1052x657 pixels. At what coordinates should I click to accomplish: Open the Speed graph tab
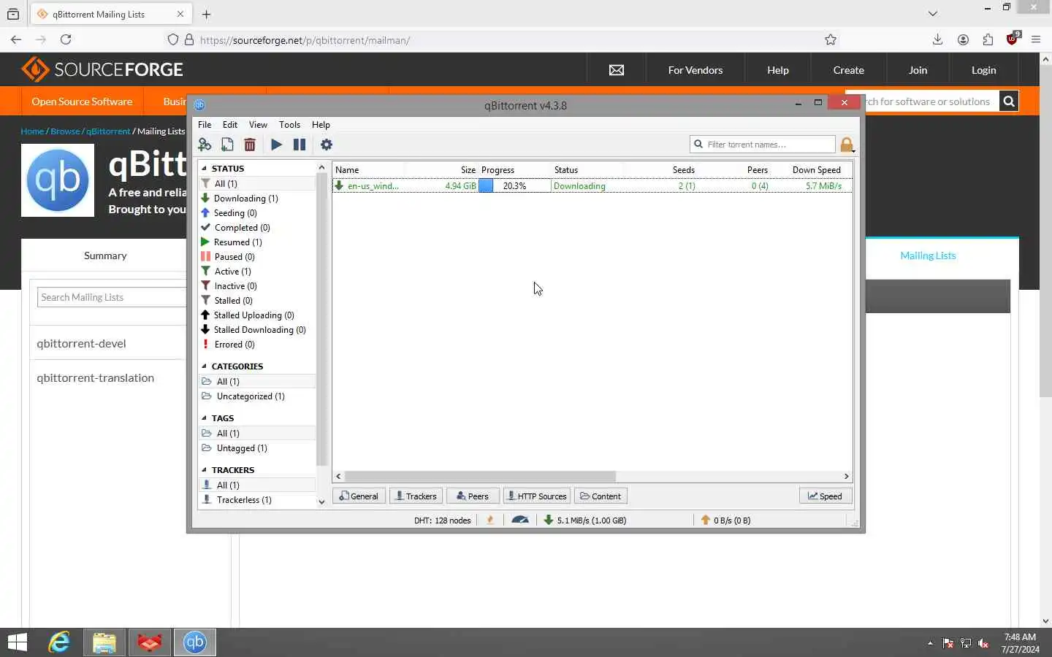tap(826, 496)
